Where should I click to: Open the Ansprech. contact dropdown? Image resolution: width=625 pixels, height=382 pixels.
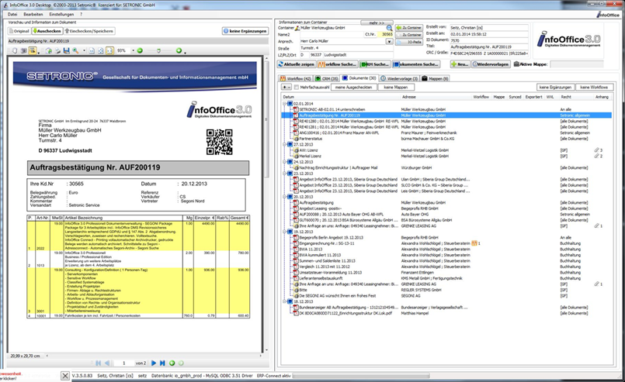390,41
